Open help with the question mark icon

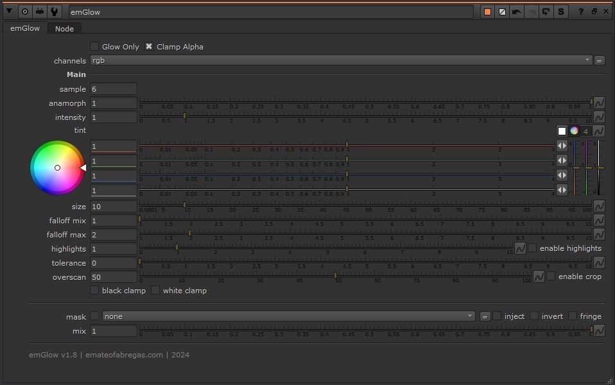581,12
